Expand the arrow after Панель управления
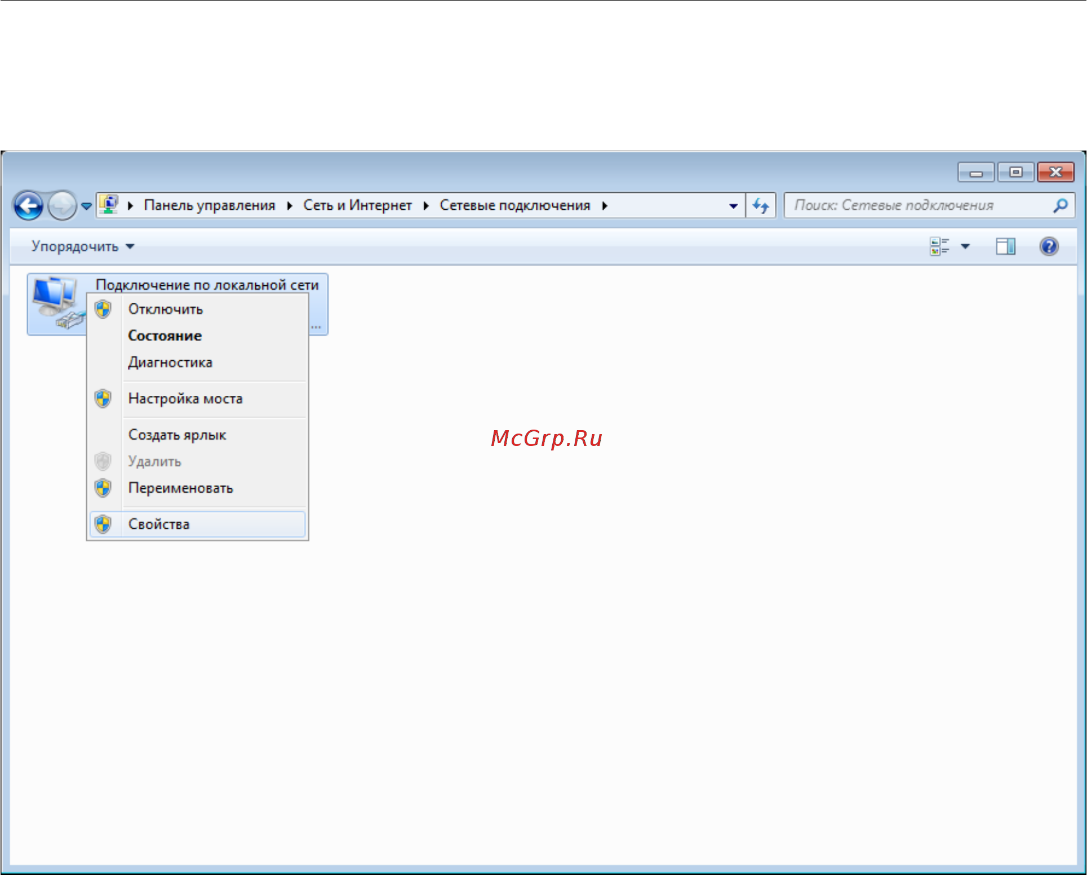The image size is (1087, 875). point(290,206)
